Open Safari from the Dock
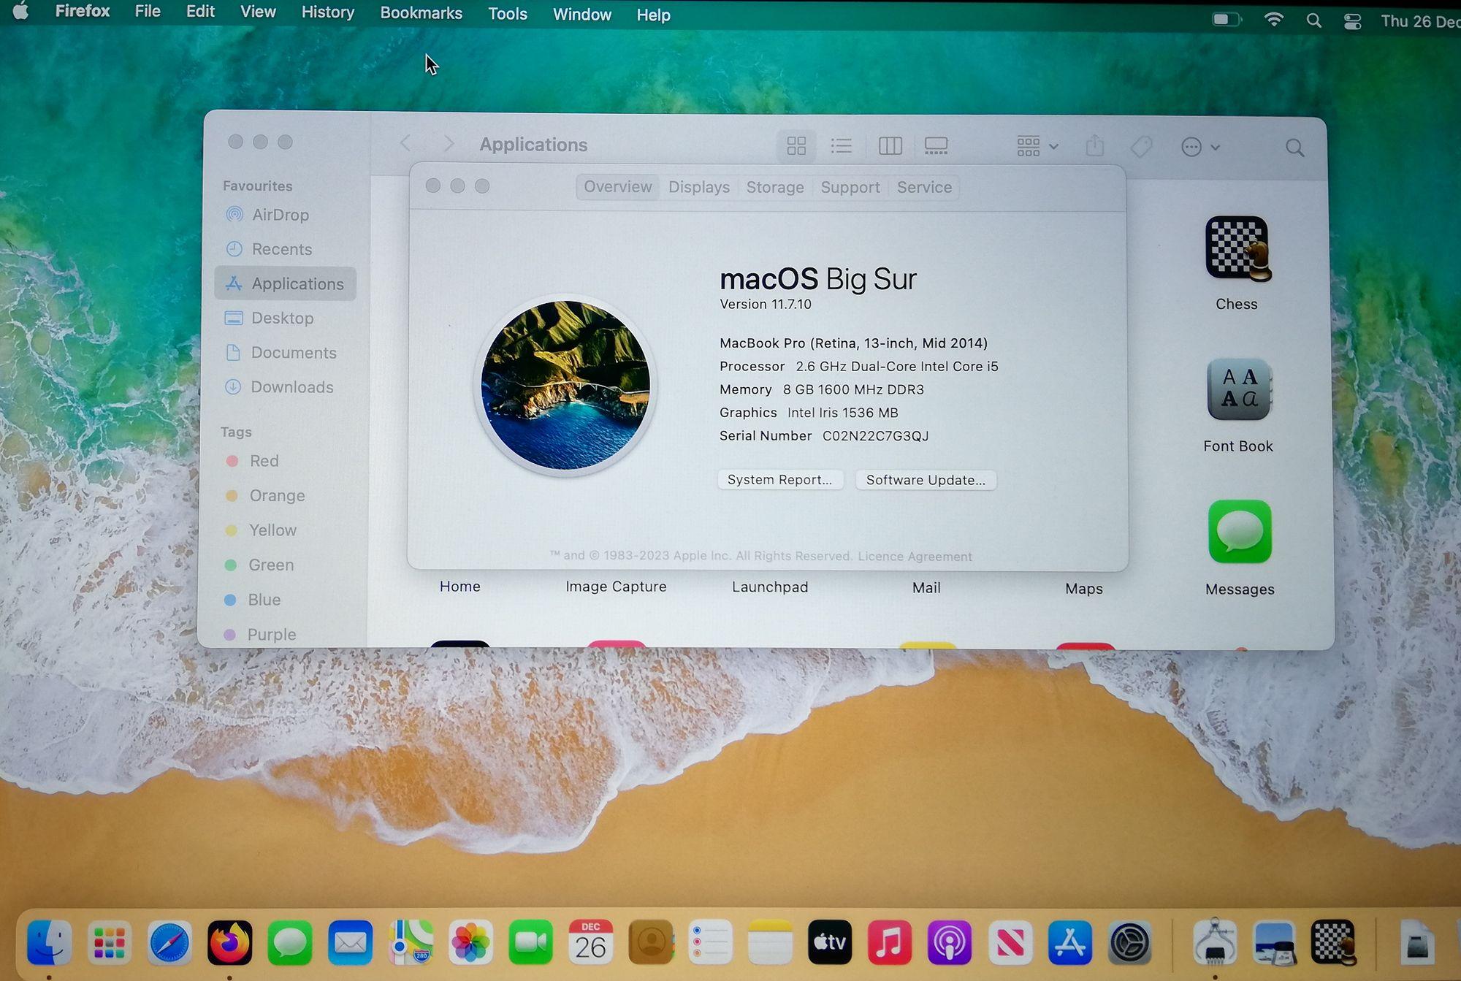This screenshot has width=1461, height=981. (x=169, y=943)
